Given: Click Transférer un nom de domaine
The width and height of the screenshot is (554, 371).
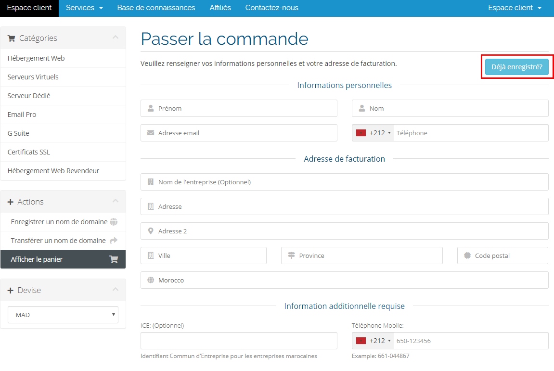Looking at the screenshot, I should pyautogui.click(x=63, y=241).
